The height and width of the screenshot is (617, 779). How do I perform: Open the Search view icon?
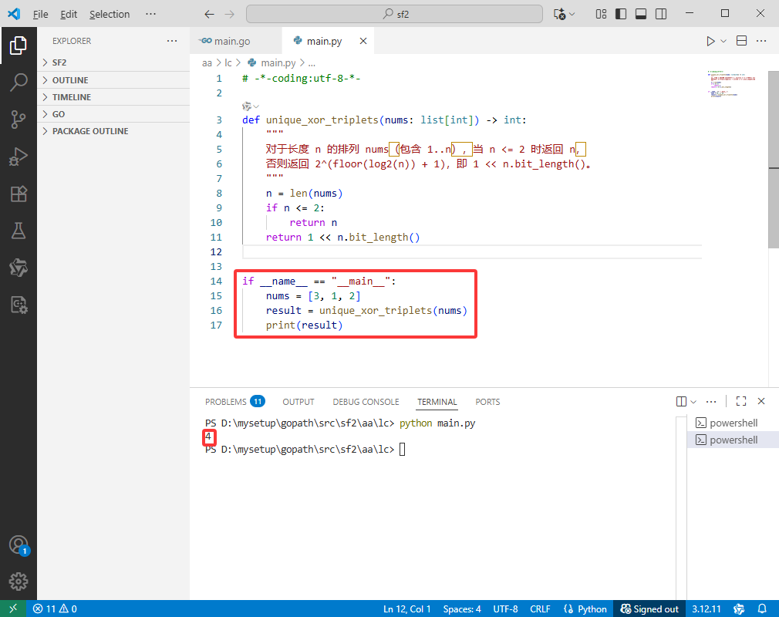[19, 83]
